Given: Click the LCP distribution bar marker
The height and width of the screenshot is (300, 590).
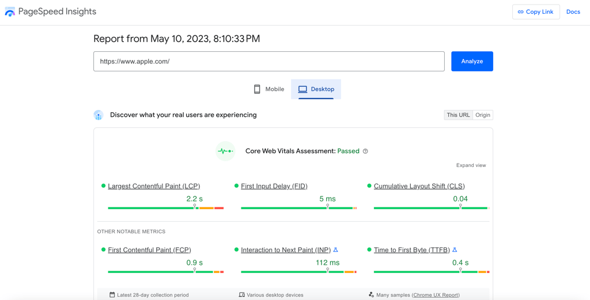Looking at the screenshot, I should tap(195, 206).
